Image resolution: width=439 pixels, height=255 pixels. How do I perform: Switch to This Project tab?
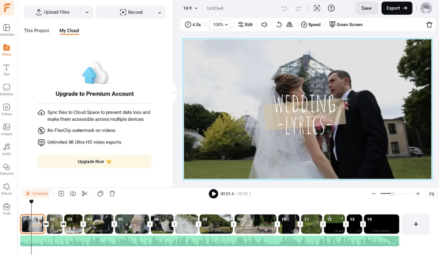tap(36, 31)
